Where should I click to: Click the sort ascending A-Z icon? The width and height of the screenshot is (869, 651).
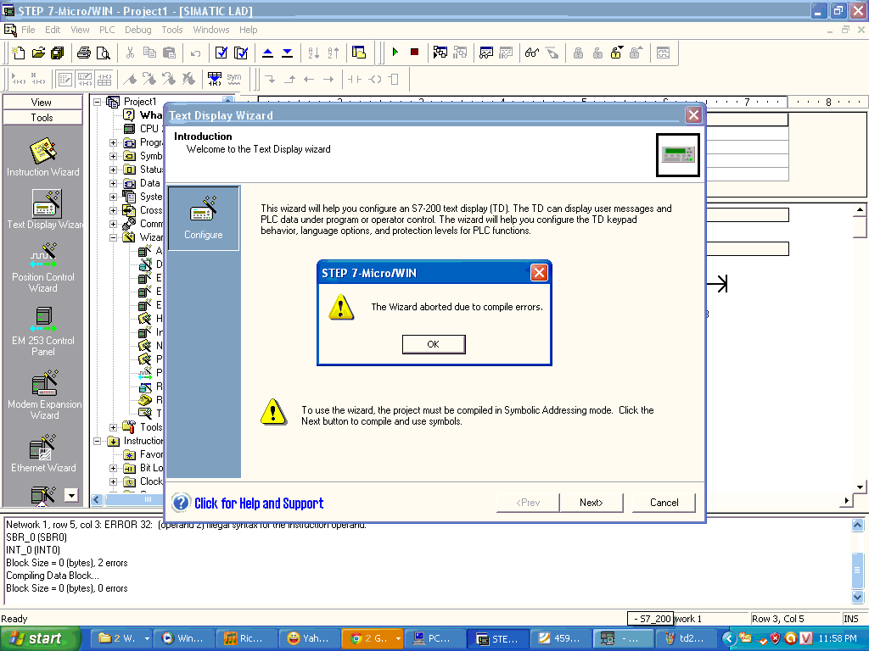(314, 53)
